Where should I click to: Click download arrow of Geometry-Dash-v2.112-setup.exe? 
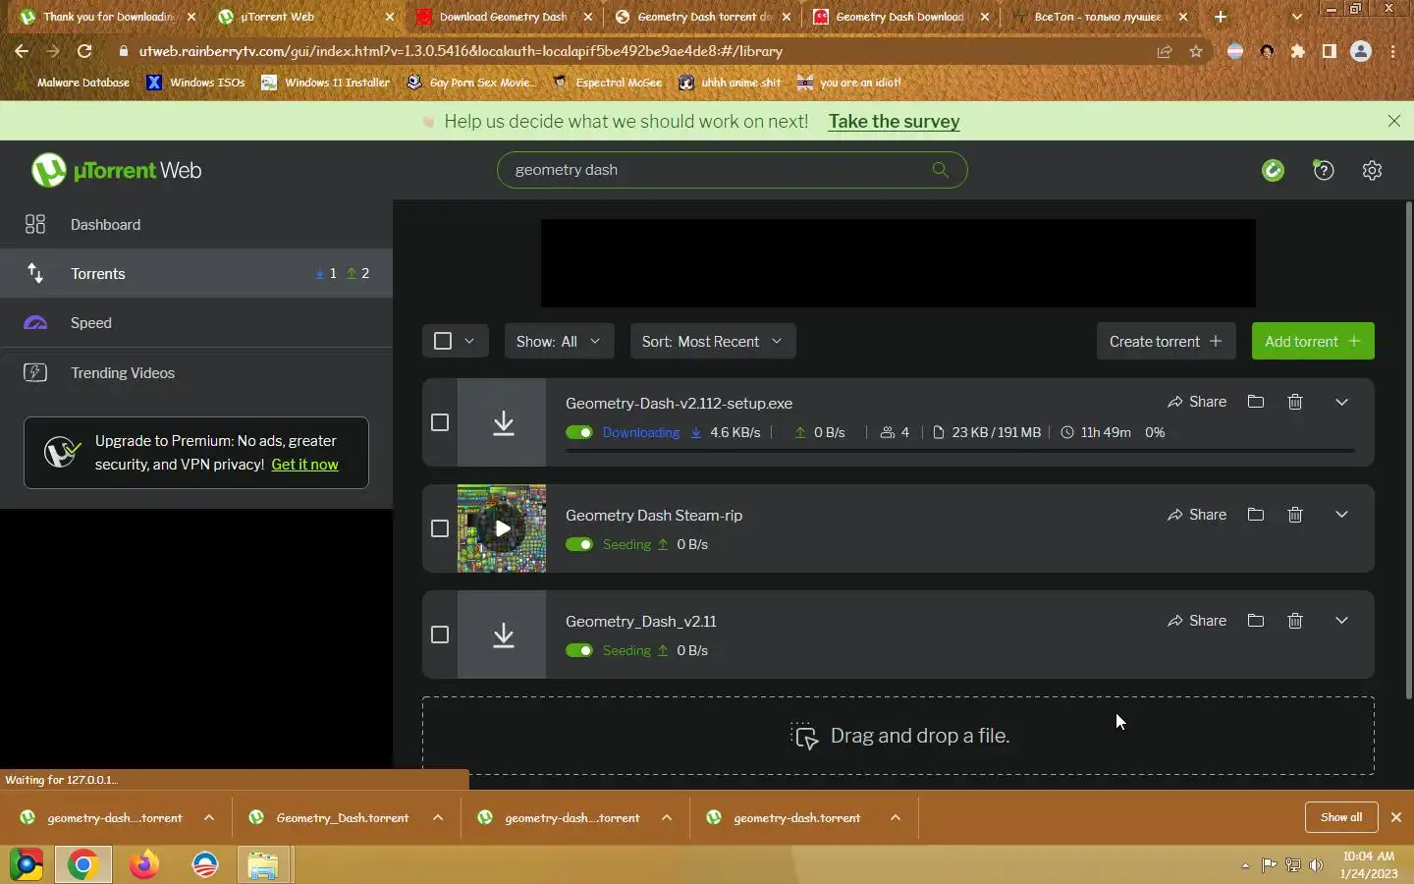coord(503,422)
